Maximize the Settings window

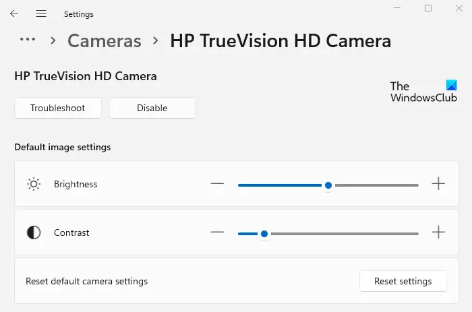tap(428, 8)
